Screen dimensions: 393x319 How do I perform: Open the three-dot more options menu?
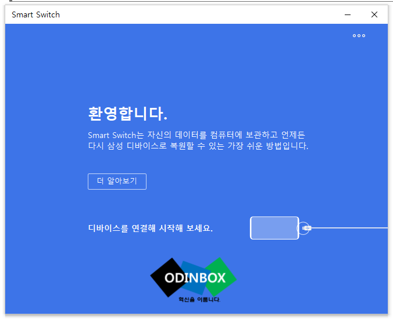pos(359,36)
